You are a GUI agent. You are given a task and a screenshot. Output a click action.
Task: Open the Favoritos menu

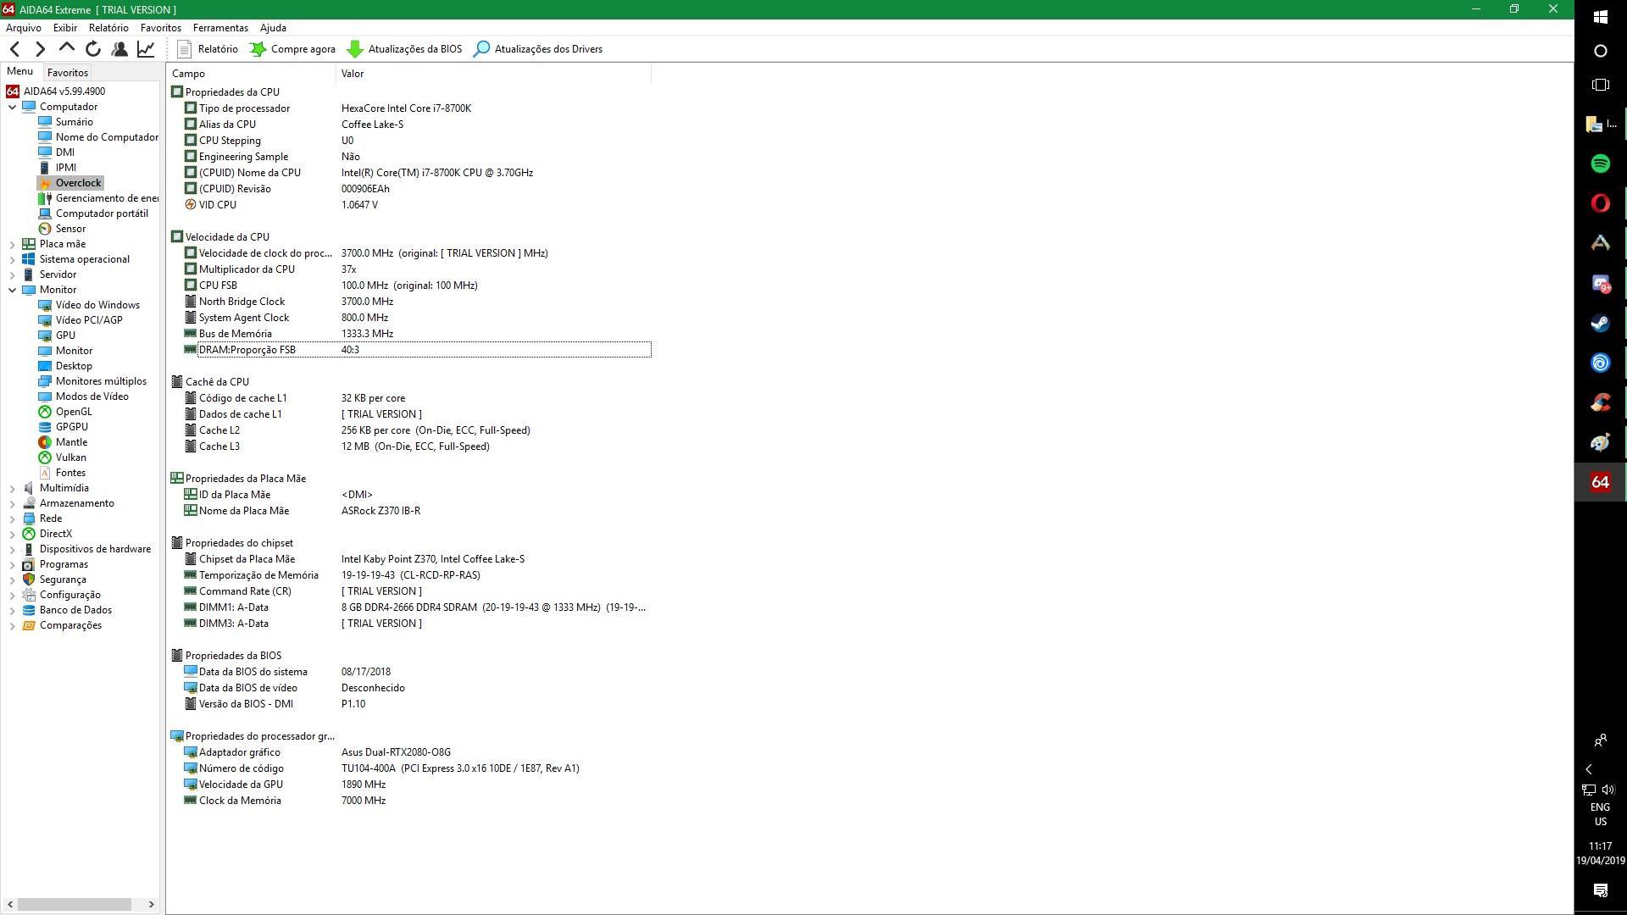click(x=161, y=28)
